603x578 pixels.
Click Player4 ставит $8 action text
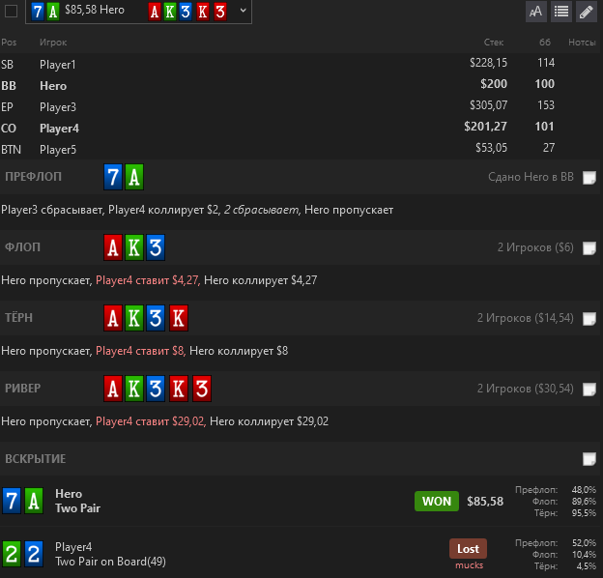[x=140, y=351]
